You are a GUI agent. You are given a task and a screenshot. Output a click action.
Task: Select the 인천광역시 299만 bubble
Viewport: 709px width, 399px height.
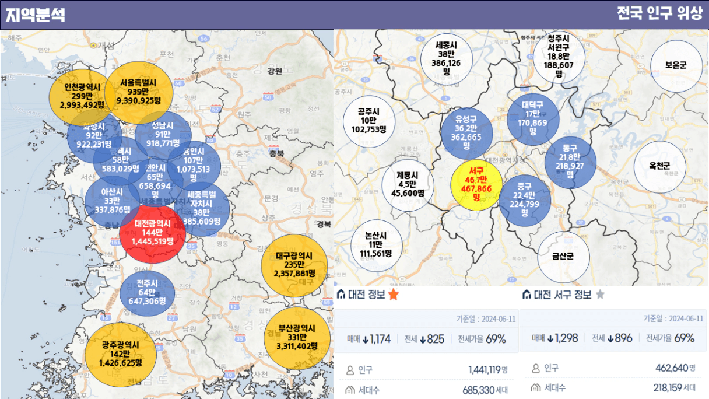(x=82, y=96)
